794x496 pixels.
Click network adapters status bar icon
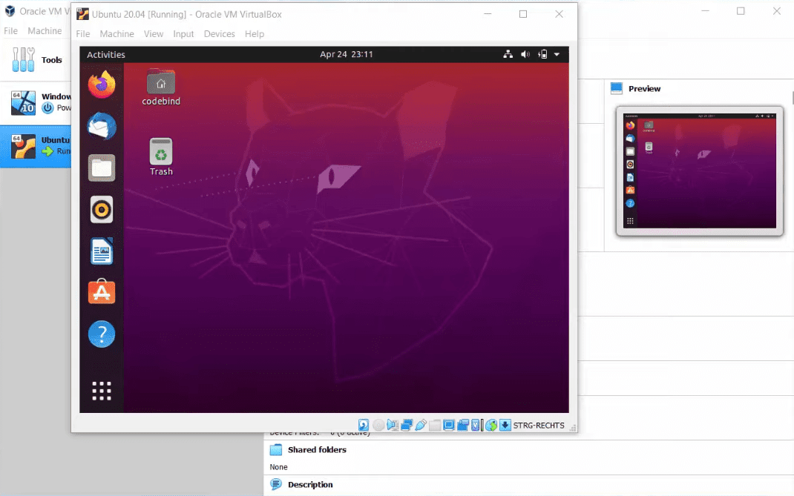407,425
